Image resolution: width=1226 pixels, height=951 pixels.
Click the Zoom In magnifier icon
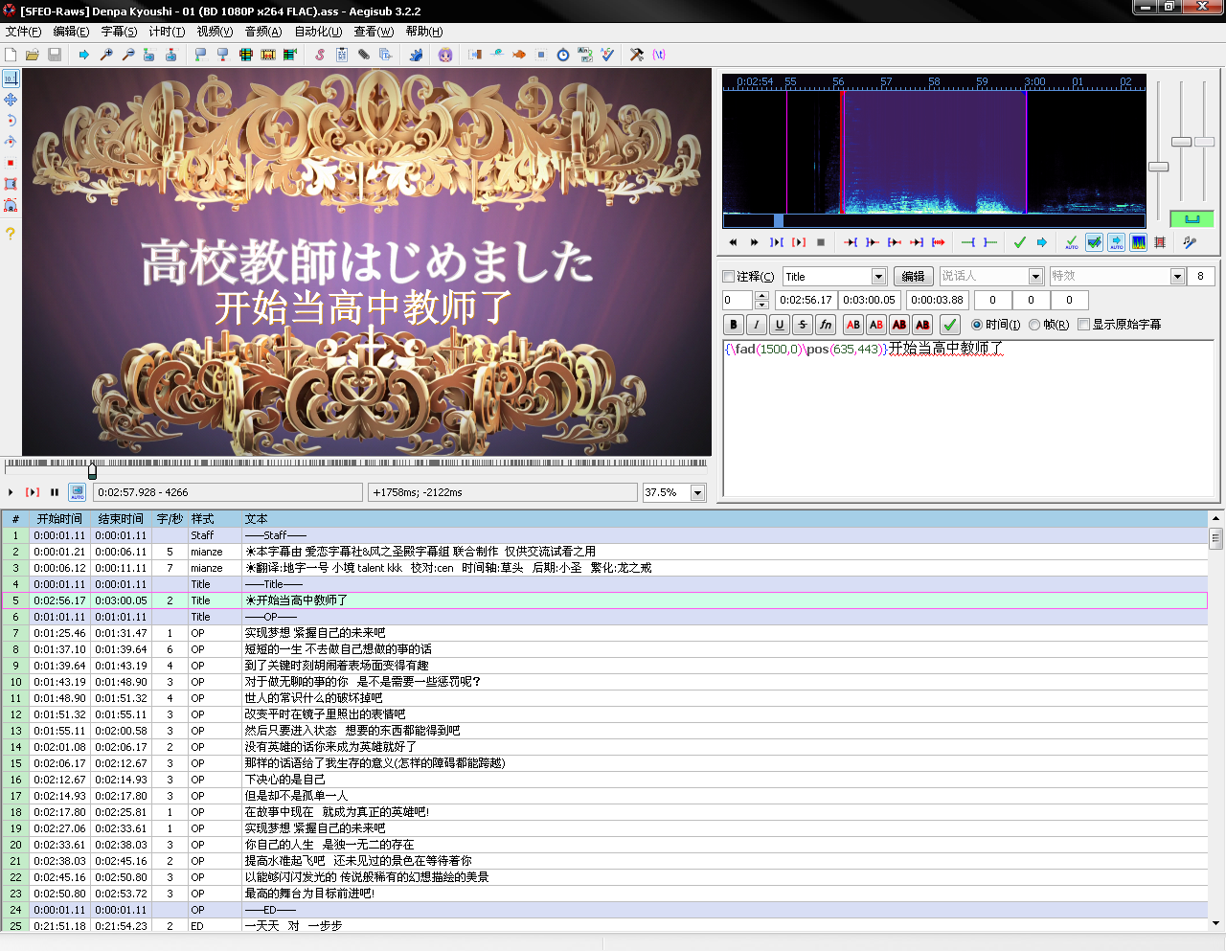pos(106,55)
